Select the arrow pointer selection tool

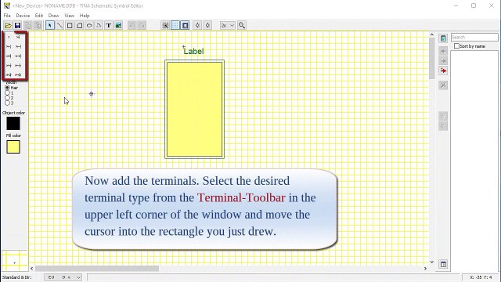tap(50, 25)
